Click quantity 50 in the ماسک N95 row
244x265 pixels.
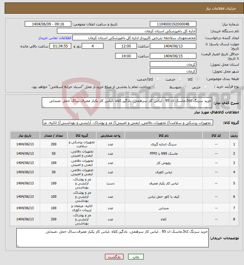coord(54,153)
